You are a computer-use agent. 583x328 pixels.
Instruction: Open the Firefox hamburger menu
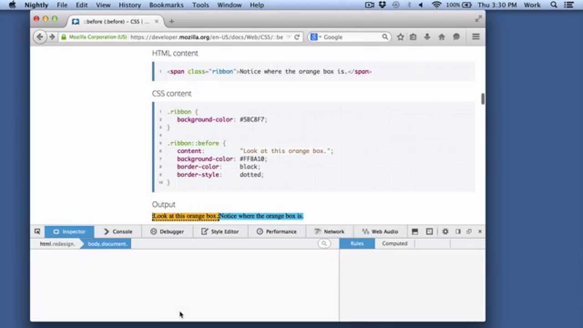476,37
